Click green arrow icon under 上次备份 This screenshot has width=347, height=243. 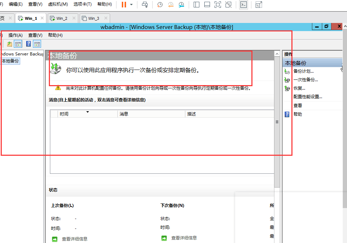(55, 239)
